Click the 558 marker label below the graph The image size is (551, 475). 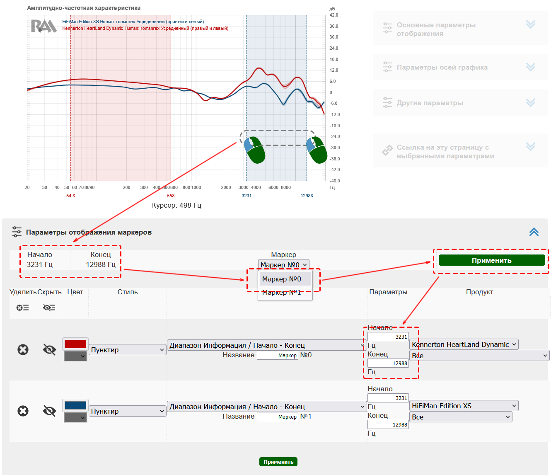(x=171, y=196)
